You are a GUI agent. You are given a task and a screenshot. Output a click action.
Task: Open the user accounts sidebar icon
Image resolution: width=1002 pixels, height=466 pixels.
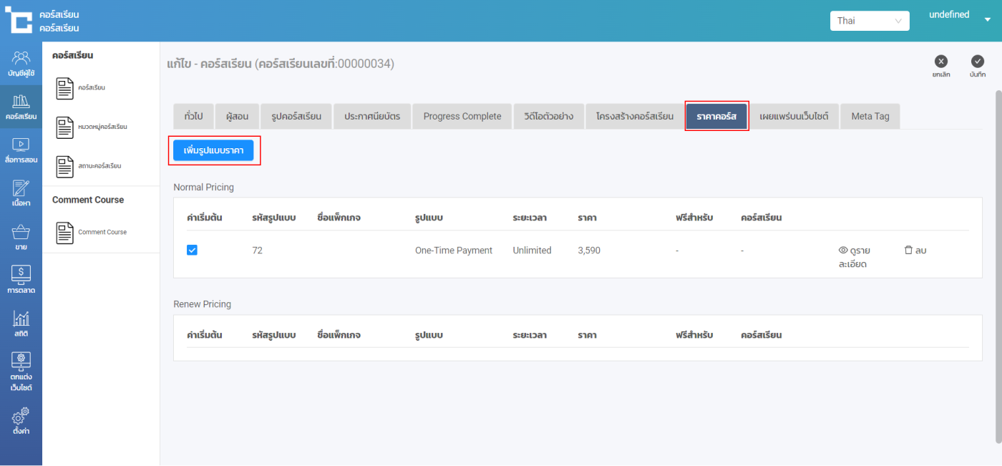(21, 59)
